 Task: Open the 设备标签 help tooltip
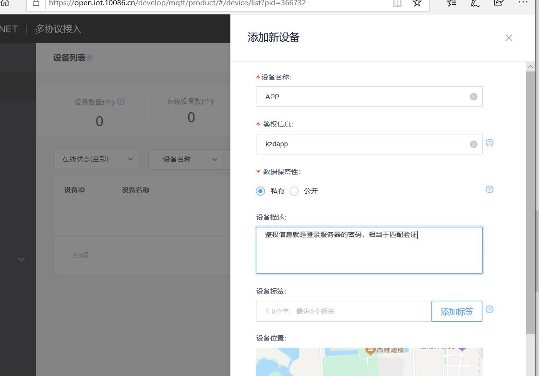[x=489, y=309]
